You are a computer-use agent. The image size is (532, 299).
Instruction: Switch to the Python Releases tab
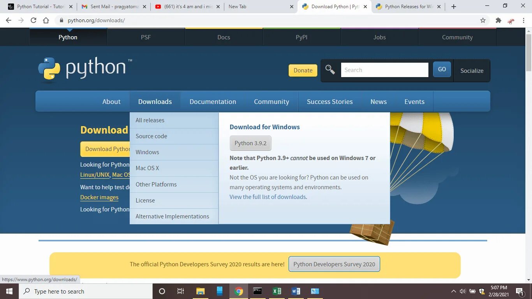tap(408, 7)
